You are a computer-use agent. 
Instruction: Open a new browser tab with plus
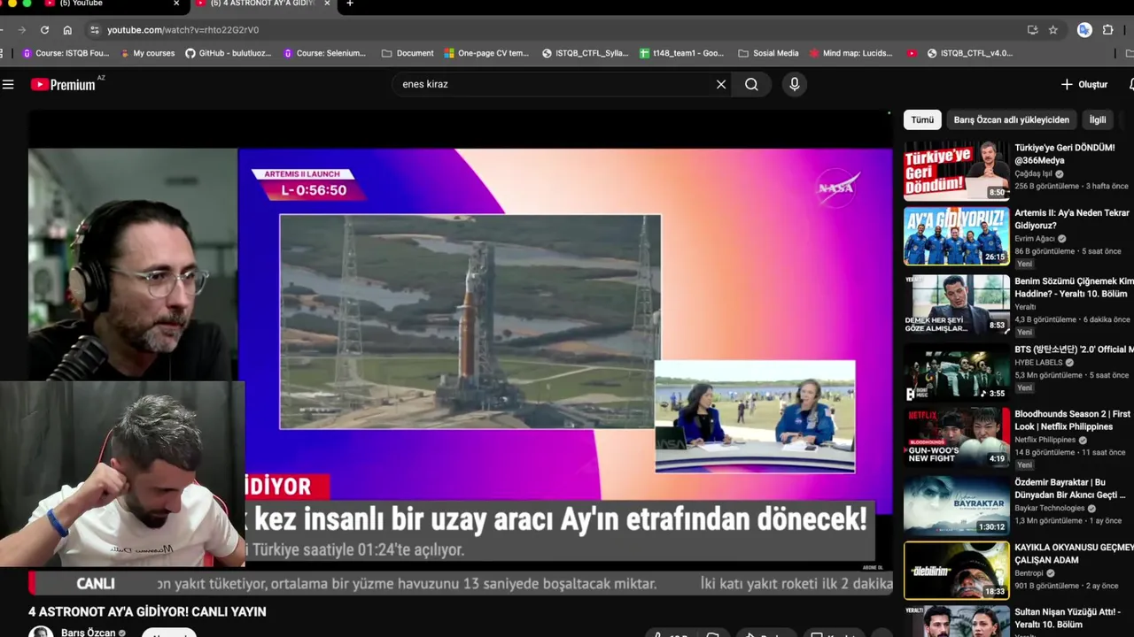pos(350,4)
